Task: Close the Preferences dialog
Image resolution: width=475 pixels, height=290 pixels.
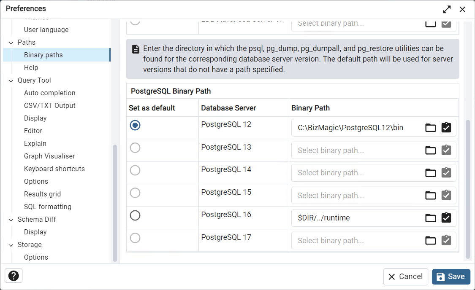Action: pos(462,9)
